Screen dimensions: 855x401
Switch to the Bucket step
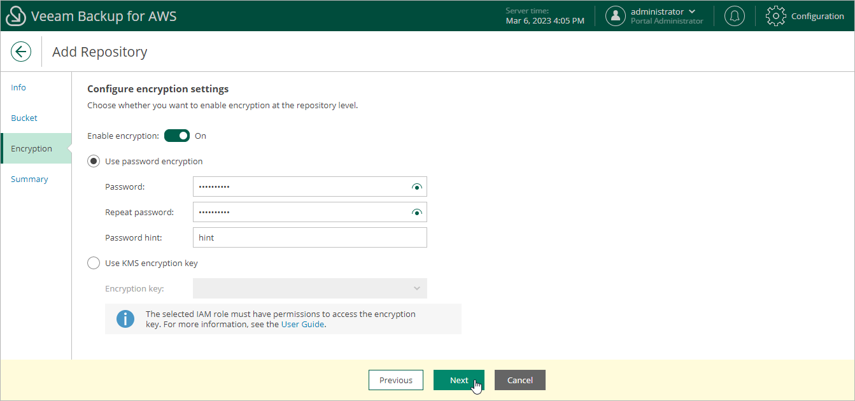pos(24,118)
